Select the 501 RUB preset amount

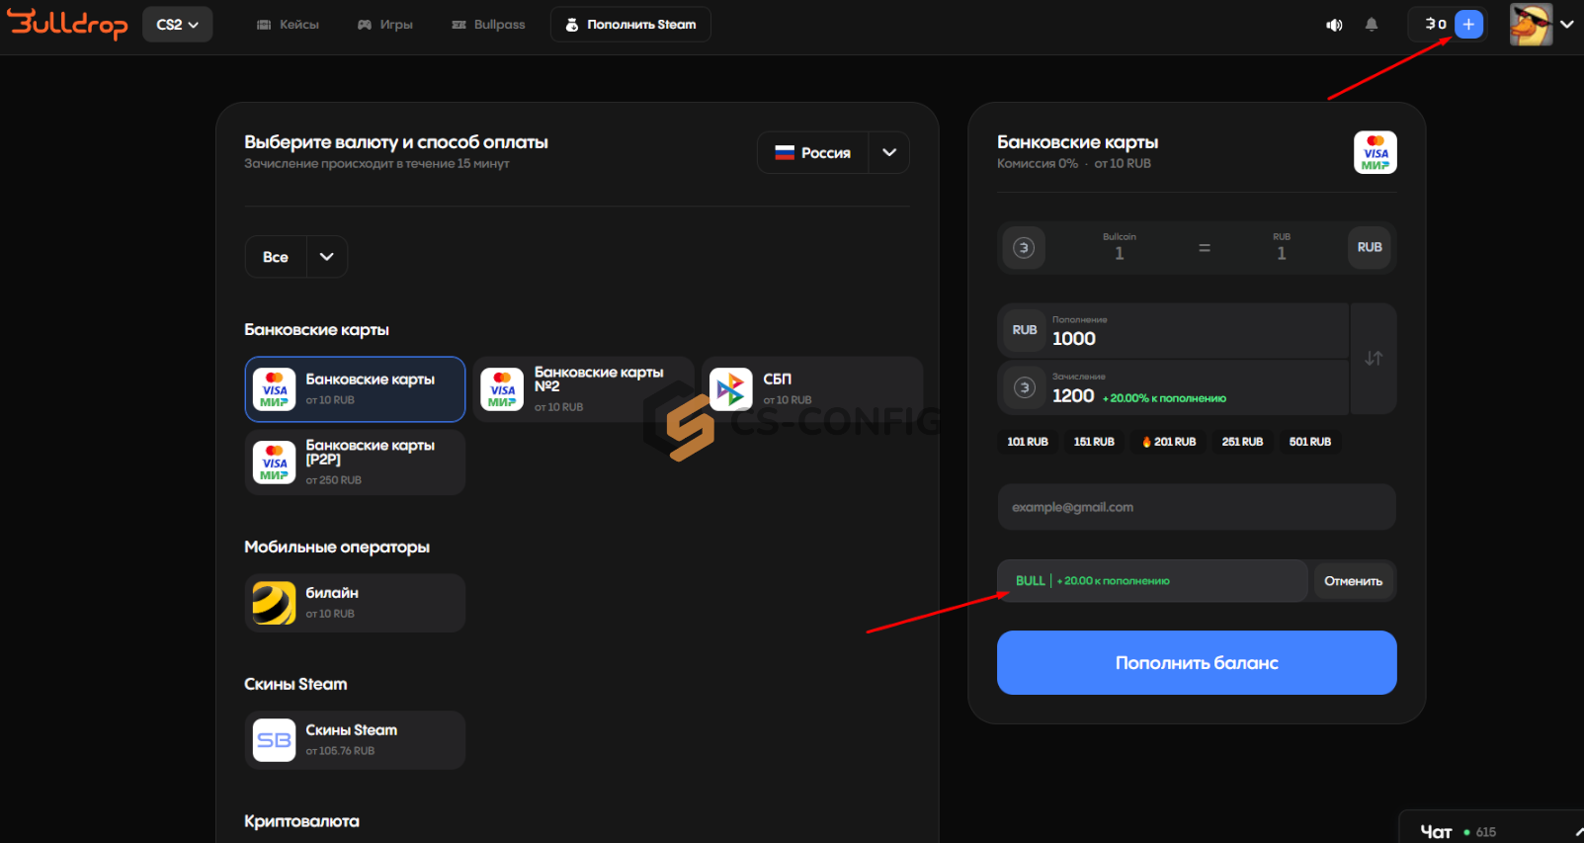(1310, 442)
